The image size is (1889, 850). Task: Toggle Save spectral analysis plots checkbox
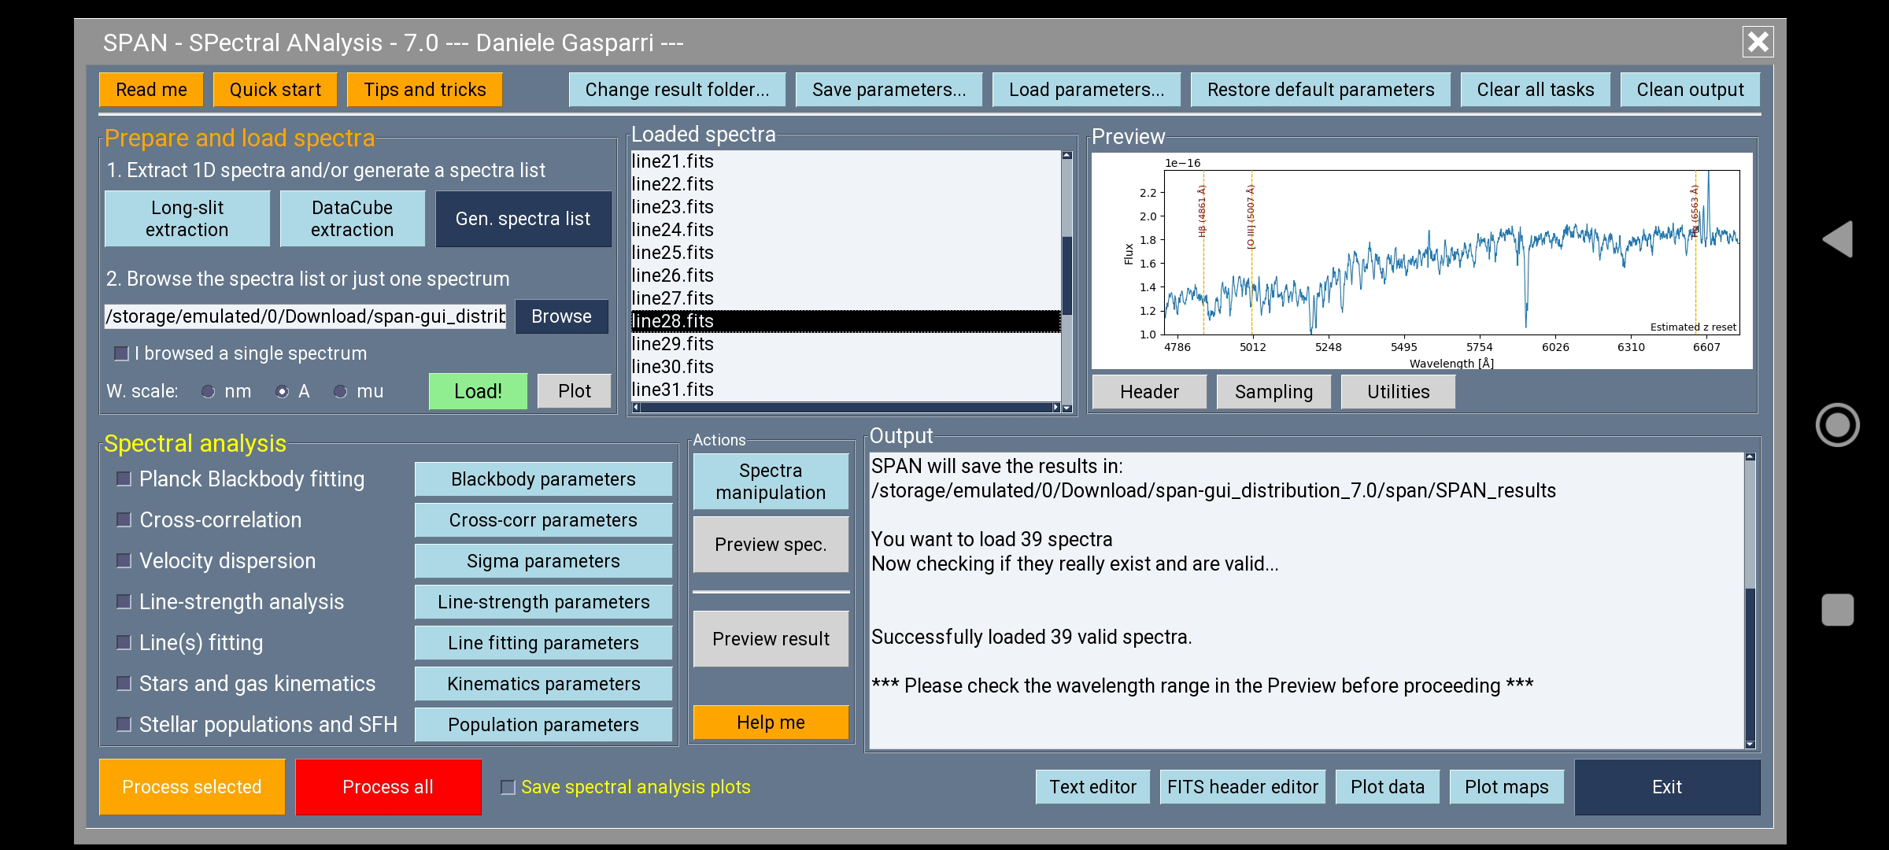(508, 787)
